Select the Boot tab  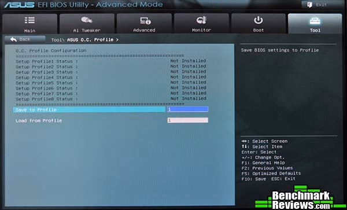point(259,24)
